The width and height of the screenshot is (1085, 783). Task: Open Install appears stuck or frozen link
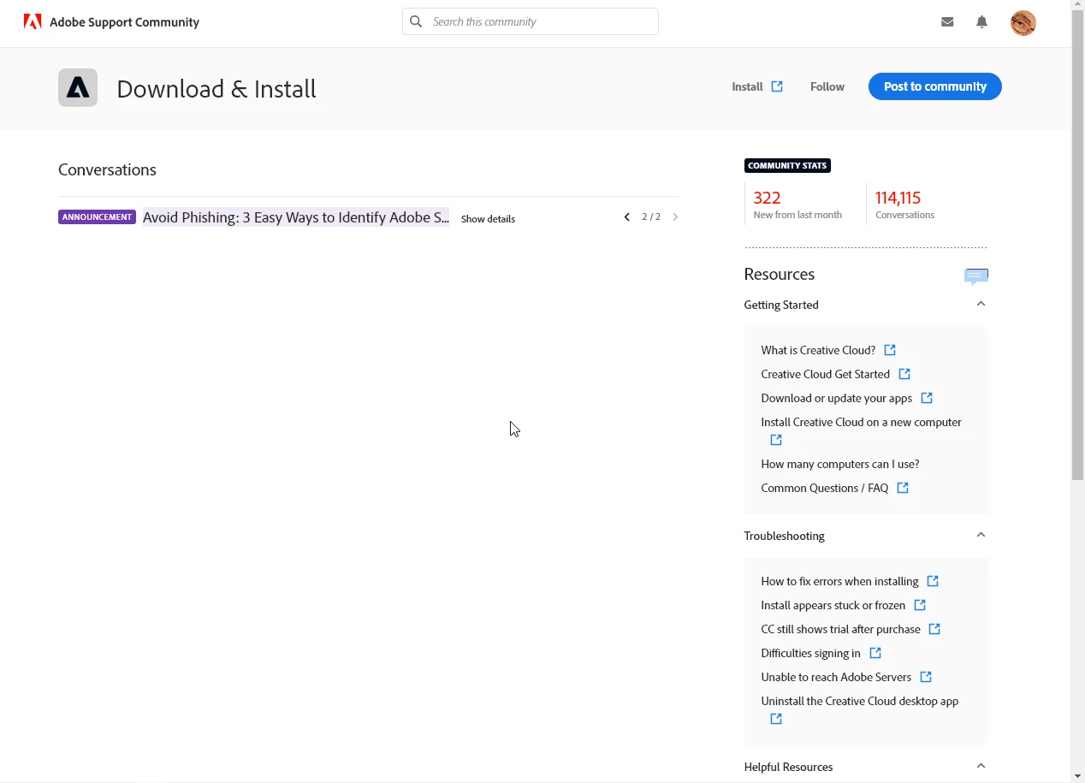(x=833, y=605)
